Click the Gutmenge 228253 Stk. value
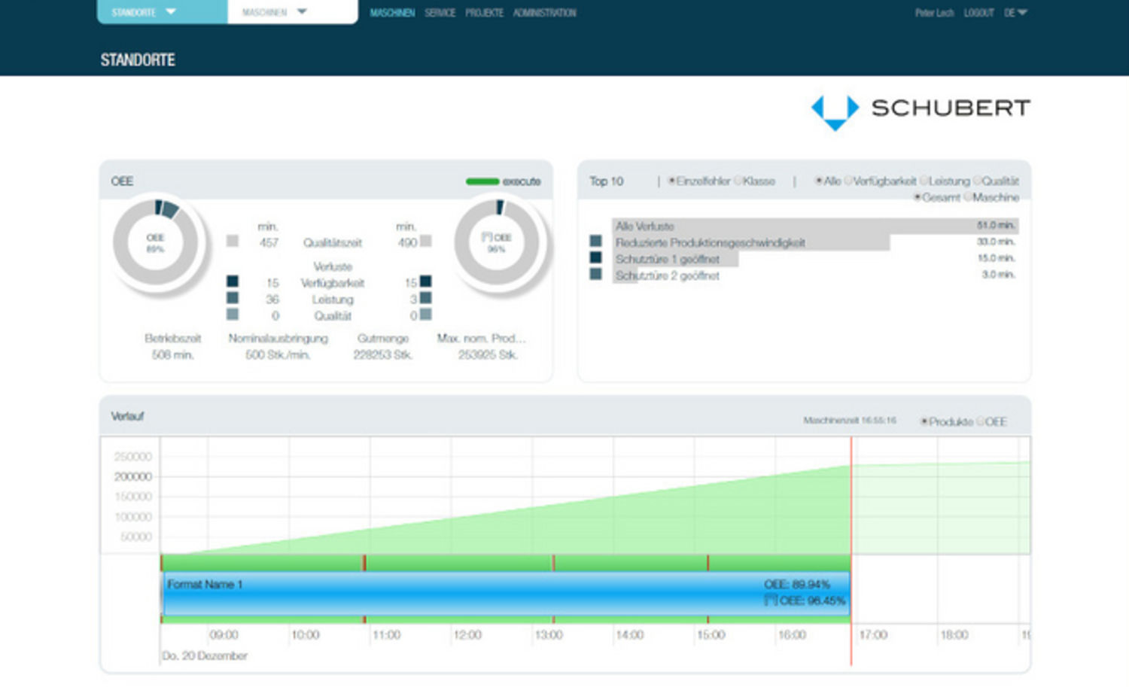Screen dimensions: 1129x687 pos(383,354)
